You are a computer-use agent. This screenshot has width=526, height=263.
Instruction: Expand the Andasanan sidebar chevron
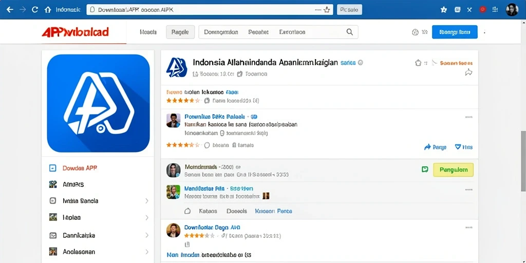pyautogui.click(x=146, y=252)
